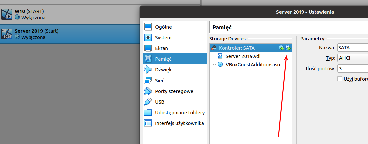Screen dimensions: 368x144
Task: Click the Ilość portów field
Action: coord(353,69)
